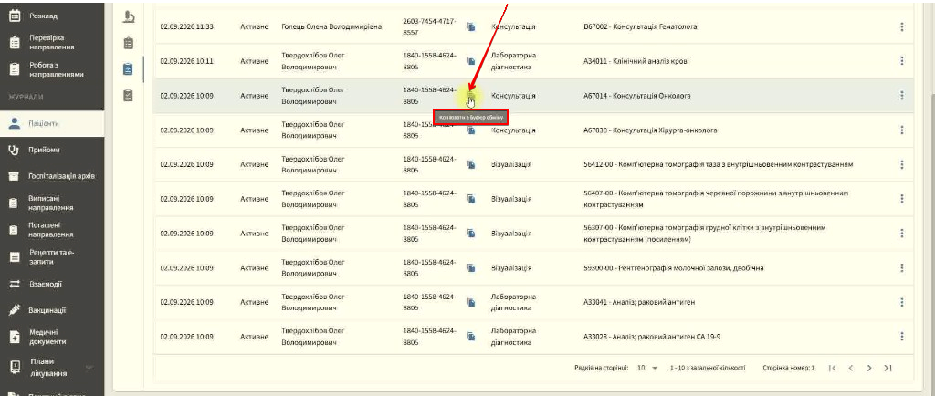935x396 pixels.
Task: Expand Плани лікування sidebar section
Action: pos(89,368)
